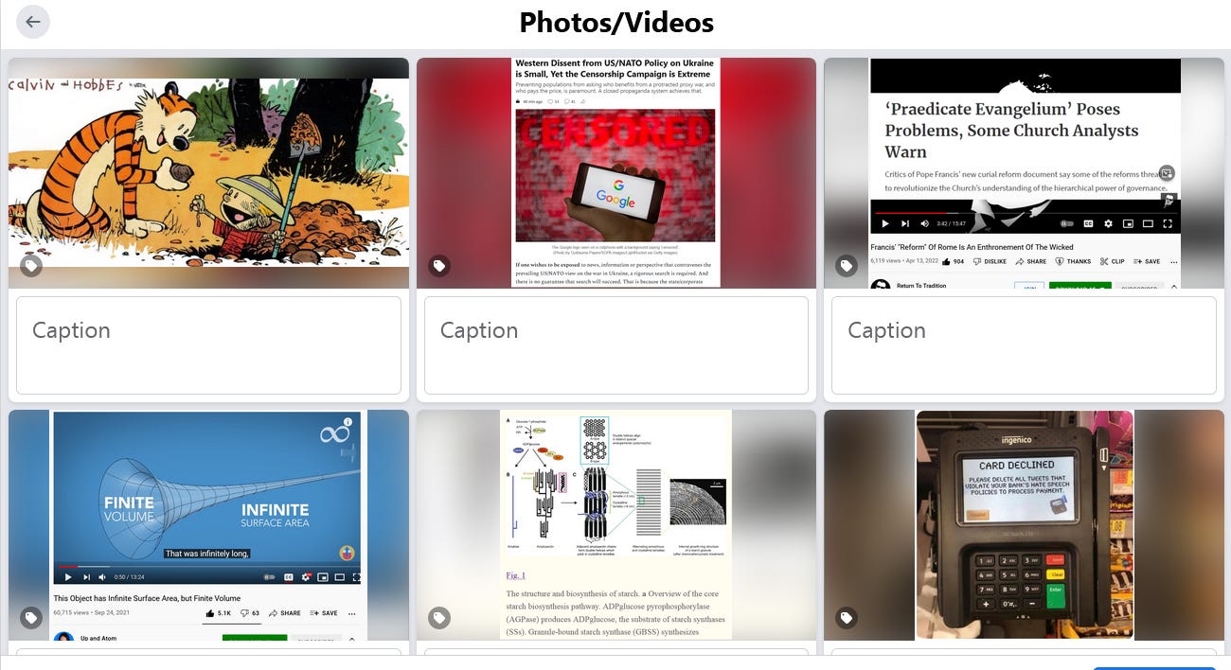Open the starch structure diagram thumbnail
Image resolution: width=1231 pixels, height=670 pixels.
[x=616, y=525]
